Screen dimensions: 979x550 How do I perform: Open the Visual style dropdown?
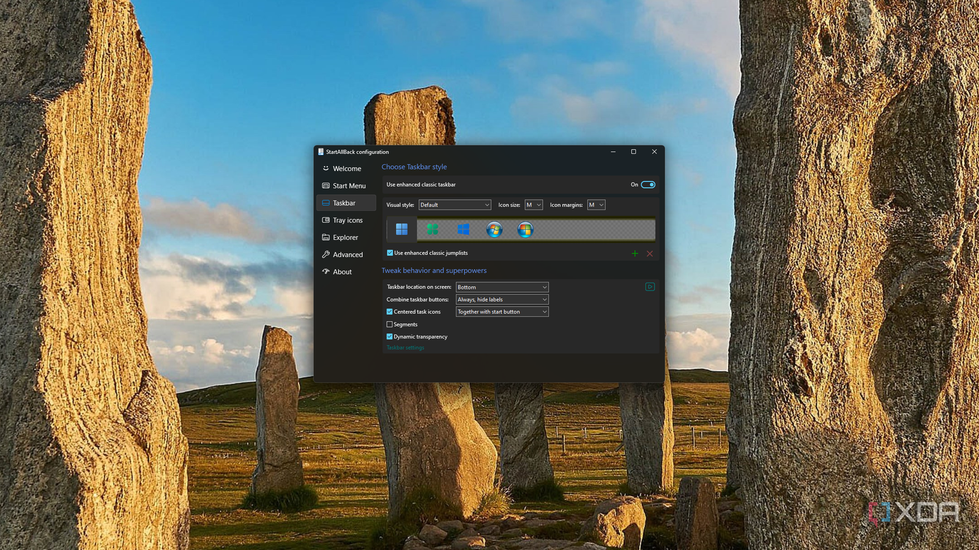(454, 205)
